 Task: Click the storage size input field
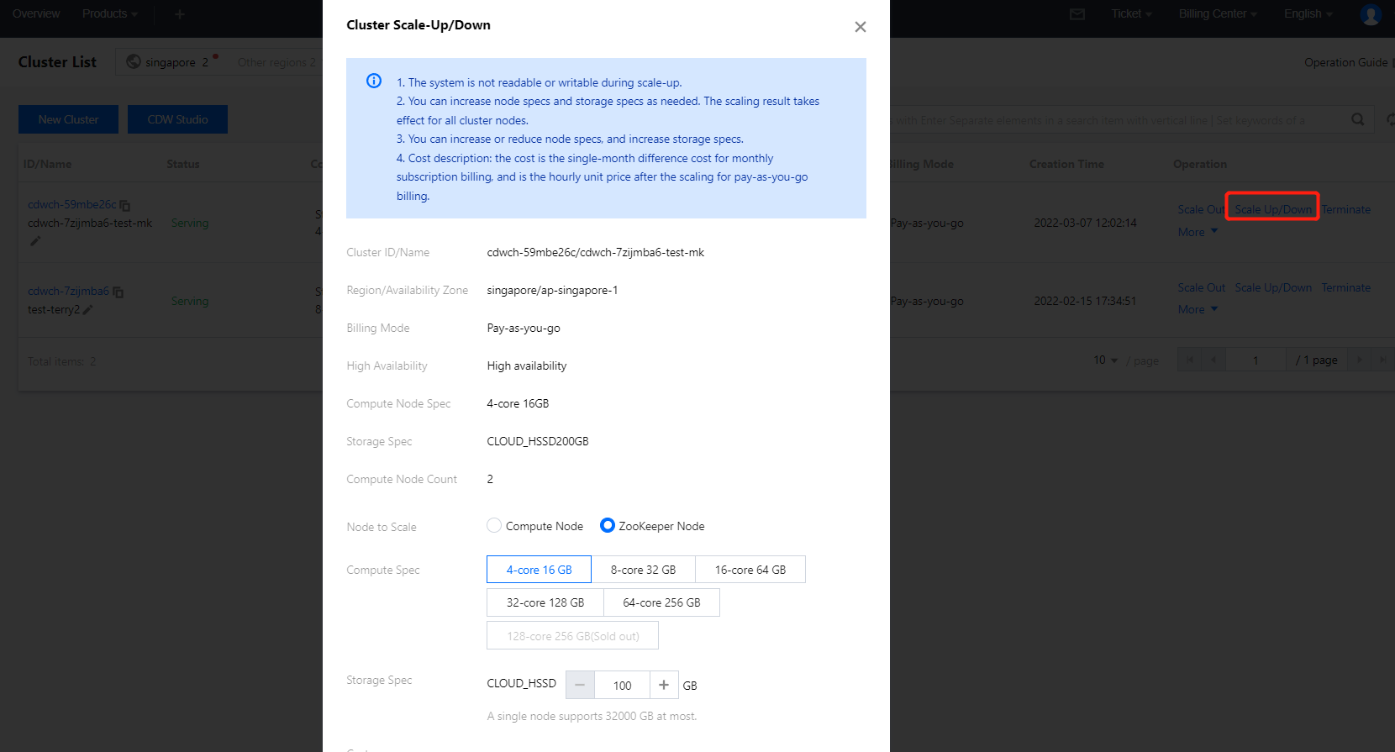coord(622,685)
